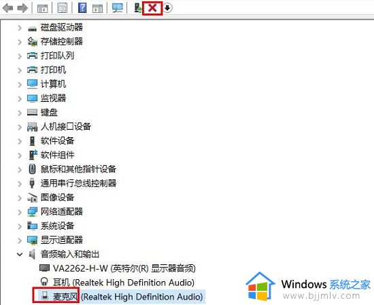The height and width of the screenshot is (305, 374).
Task: Select 麦克风 (Realtek High Definition Audio)
Action: point(128,297)
